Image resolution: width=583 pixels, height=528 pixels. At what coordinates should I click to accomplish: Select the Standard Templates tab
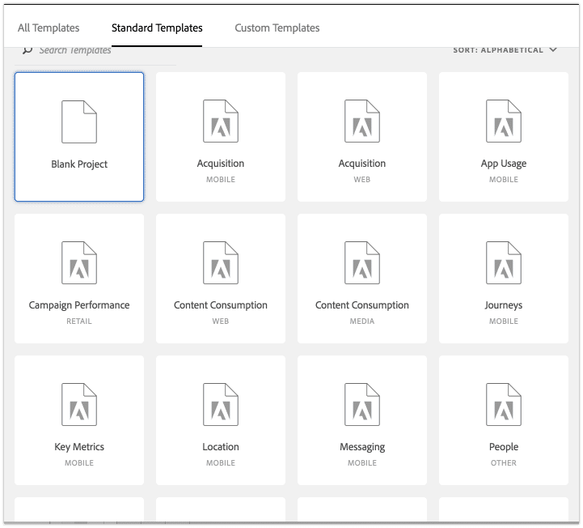(157, 28)
